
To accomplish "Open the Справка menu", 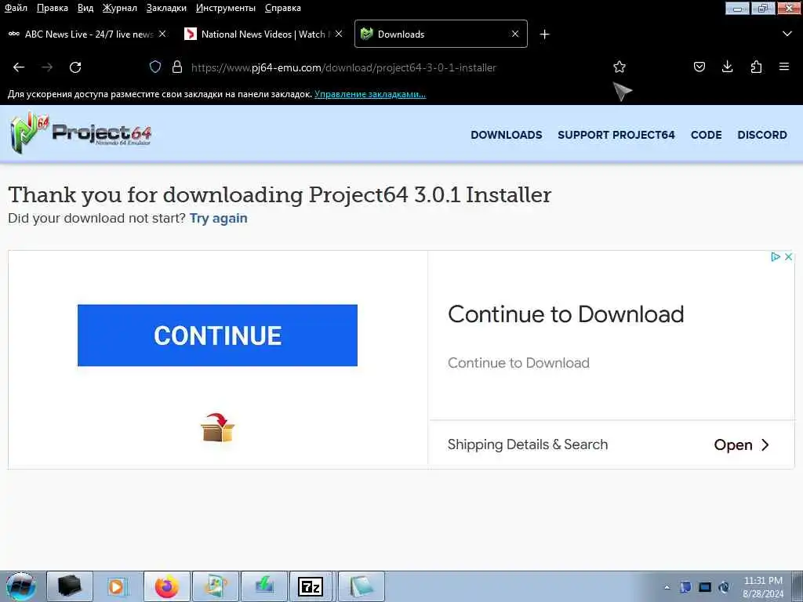I will click(282, 8).
